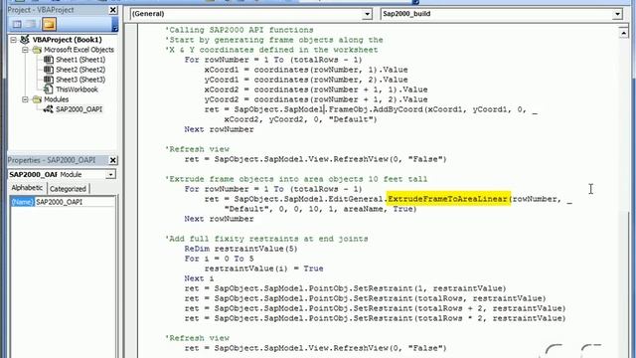Collapse the Modules folder node
Viewport: 636px width, 358px height.
(25, 99)
